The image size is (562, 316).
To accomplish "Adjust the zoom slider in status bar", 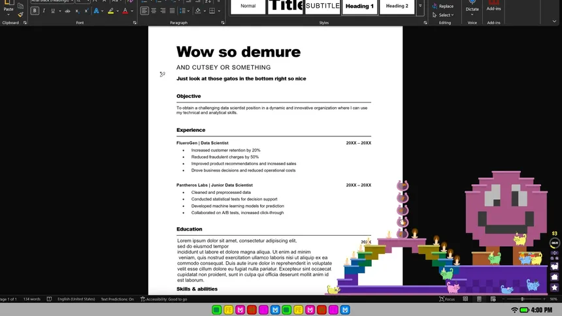I will pyautogui.click(x=521, y=299).
